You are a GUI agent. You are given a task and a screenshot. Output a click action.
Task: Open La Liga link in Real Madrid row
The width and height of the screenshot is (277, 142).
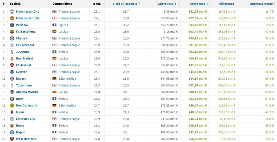[63, 58]
